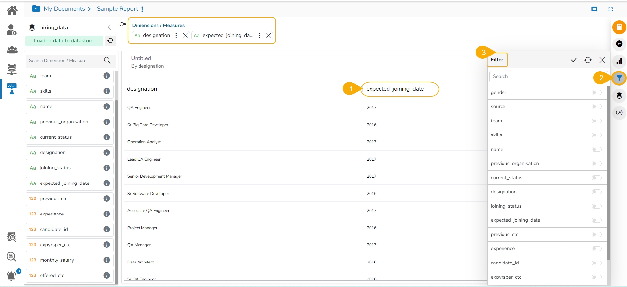This screenshot has width=627, height=287.
Task: Go to the My Documents breadcrumb
Action: pos(64,9)
